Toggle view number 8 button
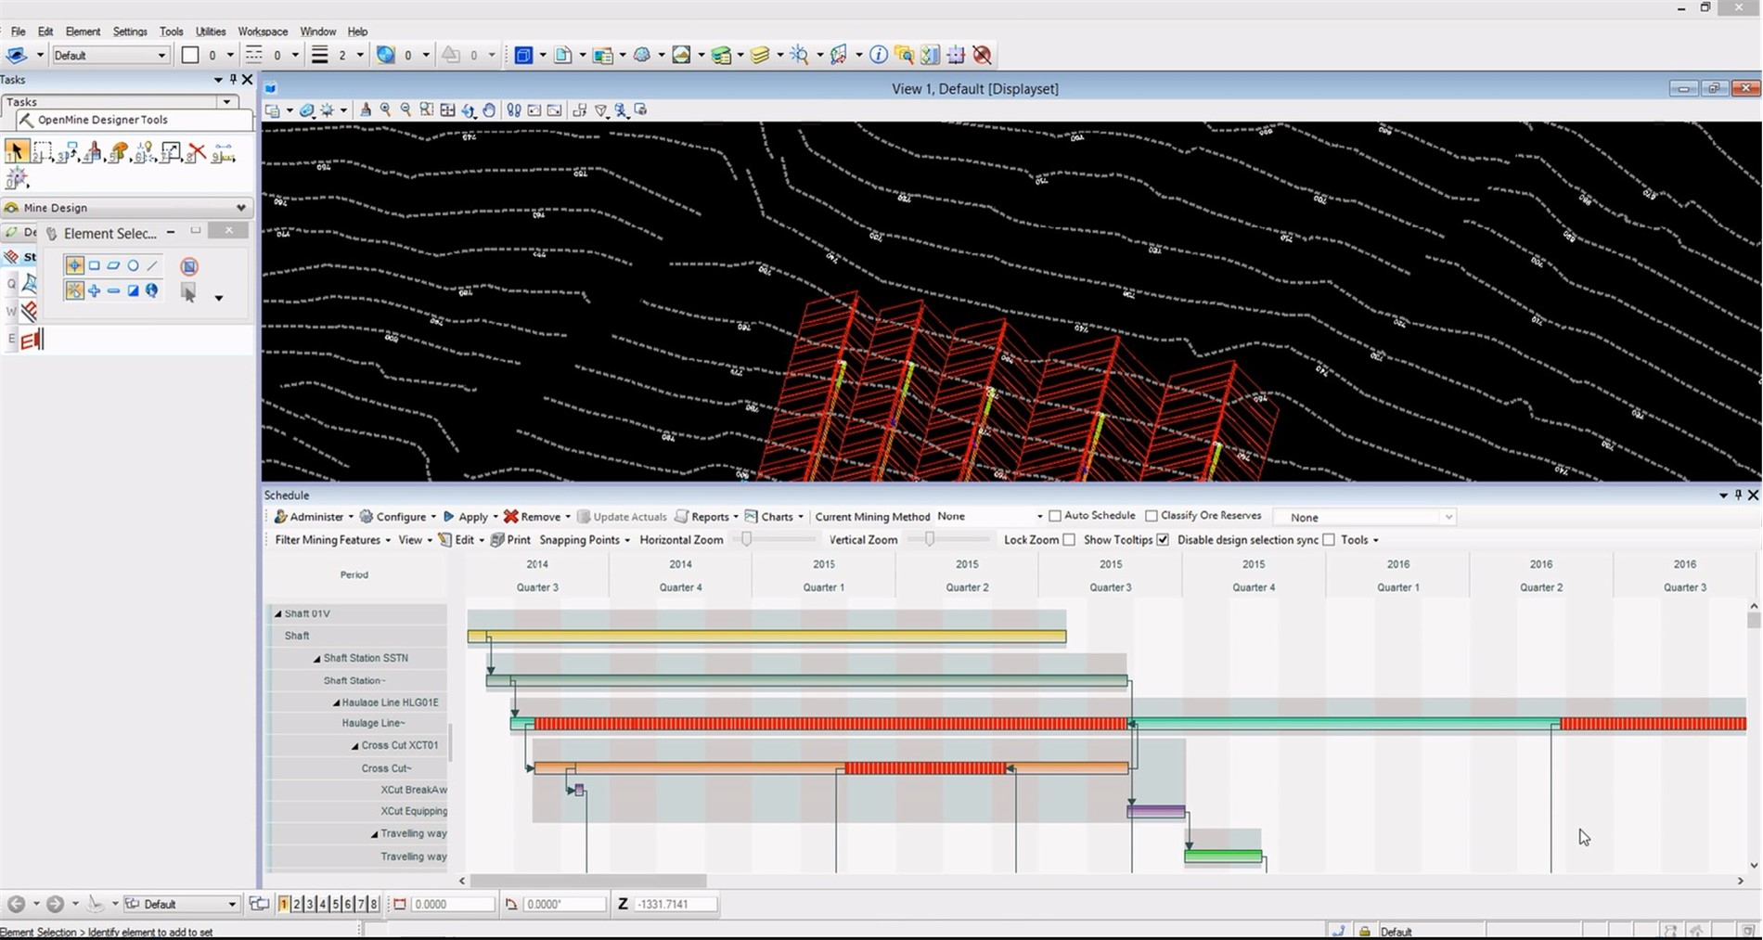Viewport: 1763px width, 940px height. (x=374, y=904)
